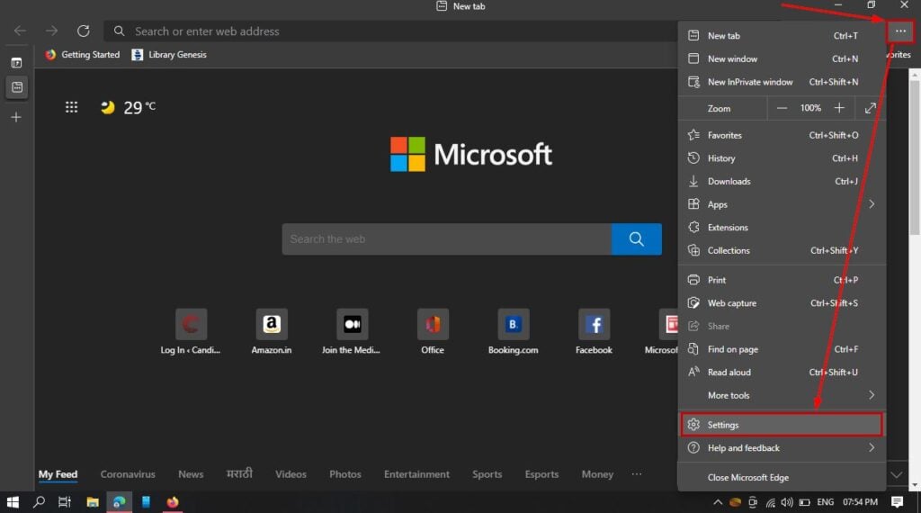
Task: Open Favorites from the menu
Action: tap(782, 135)
